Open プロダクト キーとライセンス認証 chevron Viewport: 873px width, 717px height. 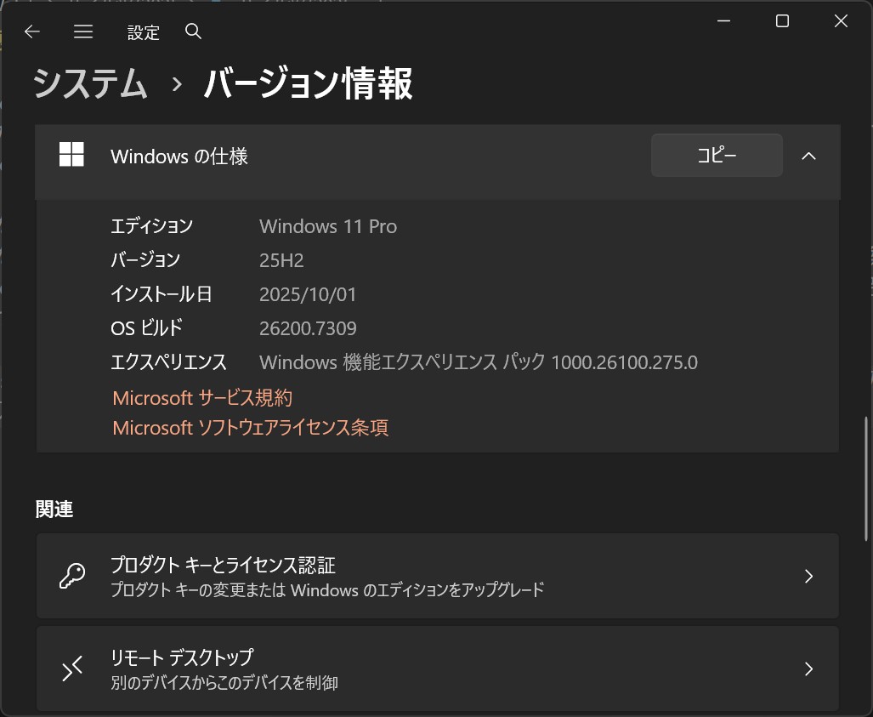pos(809,576)
